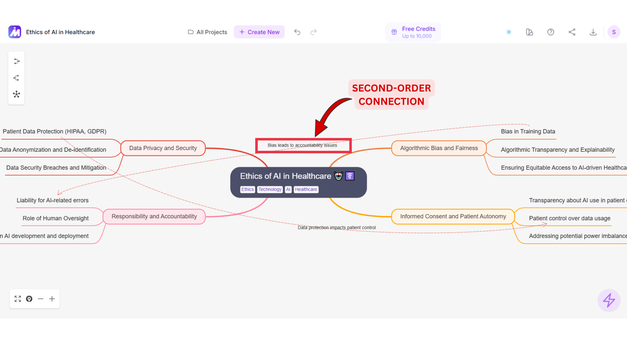Click the fit-to-screen icon
This screenshot has height=342, width=627.
pos(18,299)
